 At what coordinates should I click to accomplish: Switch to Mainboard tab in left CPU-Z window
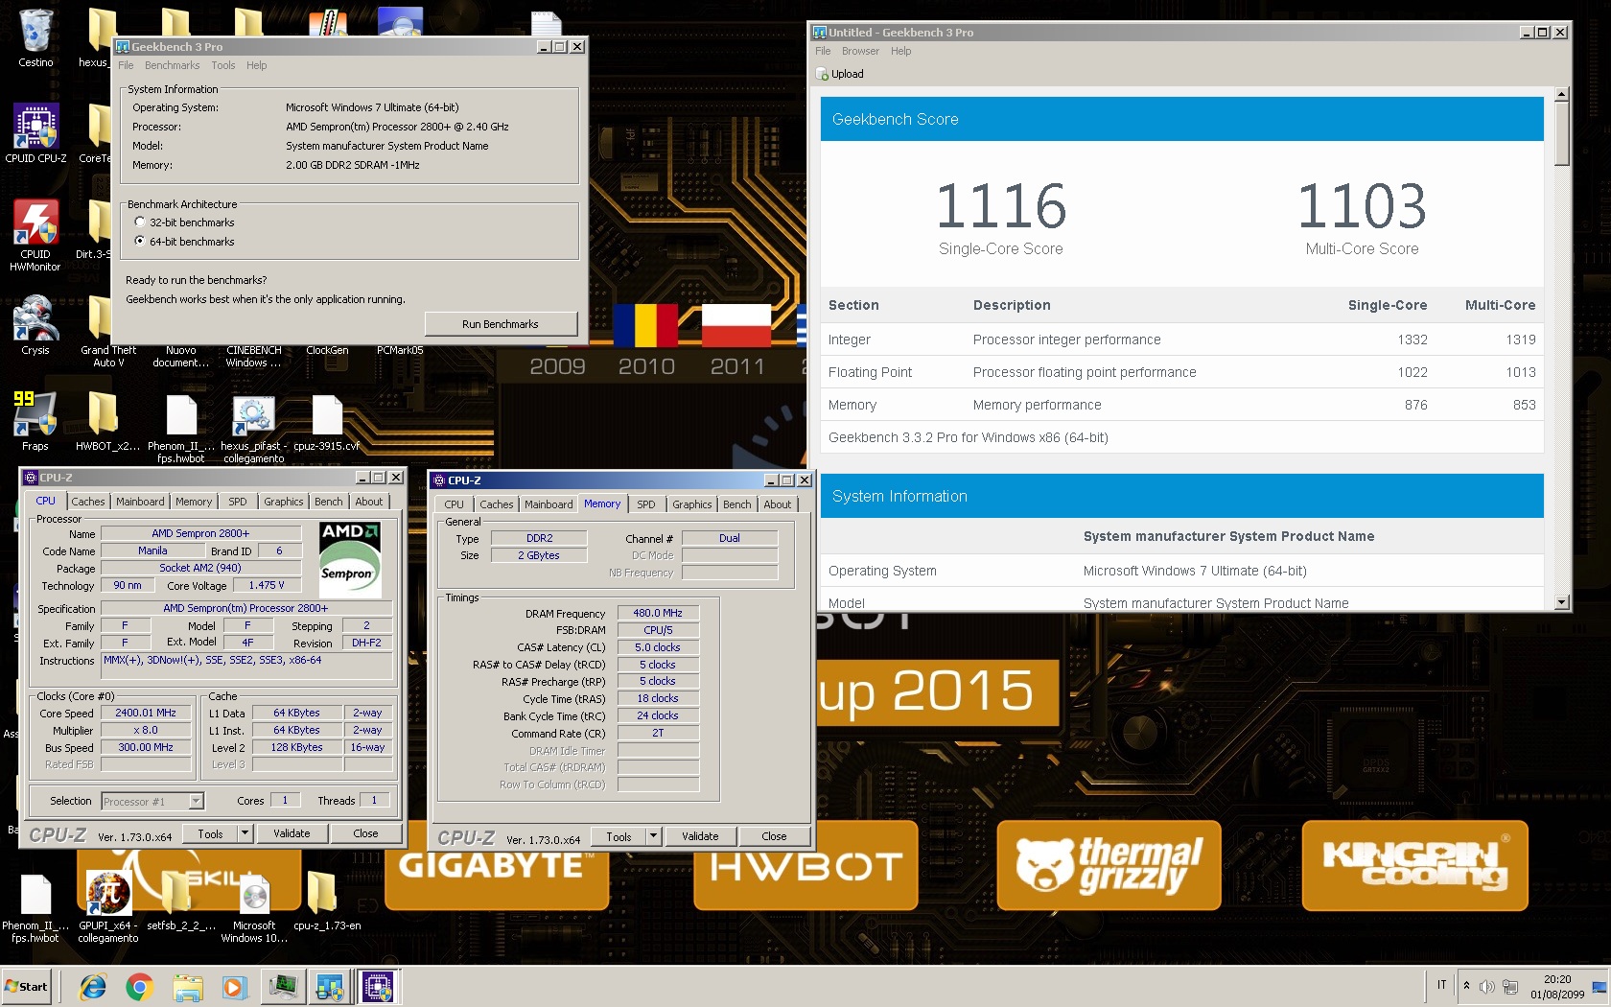pyautogui.click(x=140, y=502)
